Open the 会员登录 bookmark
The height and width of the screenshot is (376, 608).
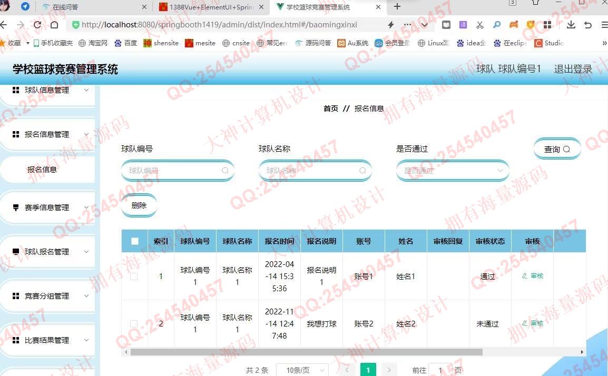(392, 43)
